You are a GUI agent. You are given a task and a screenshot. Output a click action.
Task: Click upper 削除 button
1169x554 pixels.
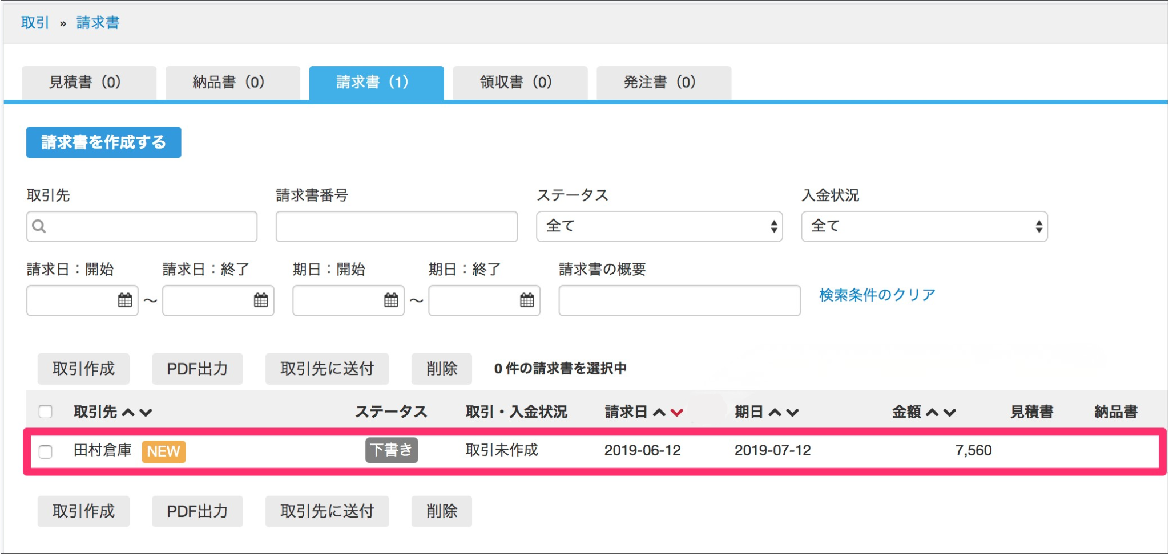(x=442, y=369)
